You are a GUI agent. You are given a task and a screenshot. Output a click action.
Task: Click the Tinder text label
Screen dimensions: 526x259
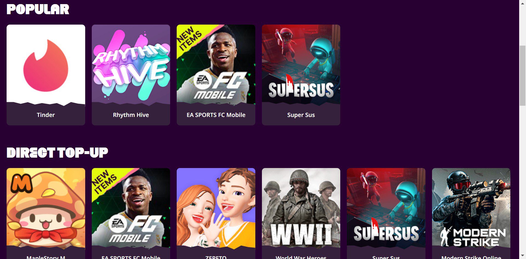pos(46,115)
